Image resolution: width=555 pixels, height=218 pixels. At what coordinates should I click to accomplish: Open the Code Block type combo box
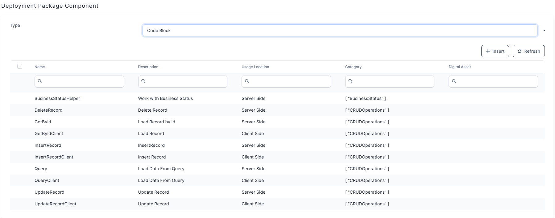coord(339,31)
